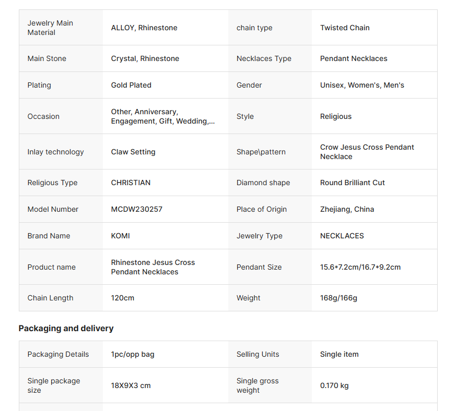Click the Claw Setting value

[133, 152]
